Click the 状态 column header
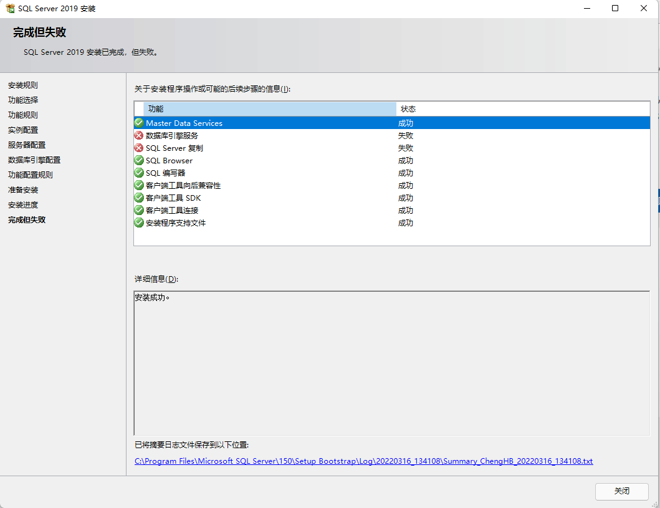Viewport: 660px width, 508px height. 523,109
